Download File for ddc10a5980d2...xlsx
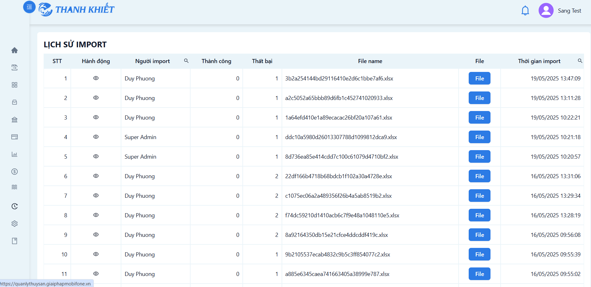 [479, 137]
